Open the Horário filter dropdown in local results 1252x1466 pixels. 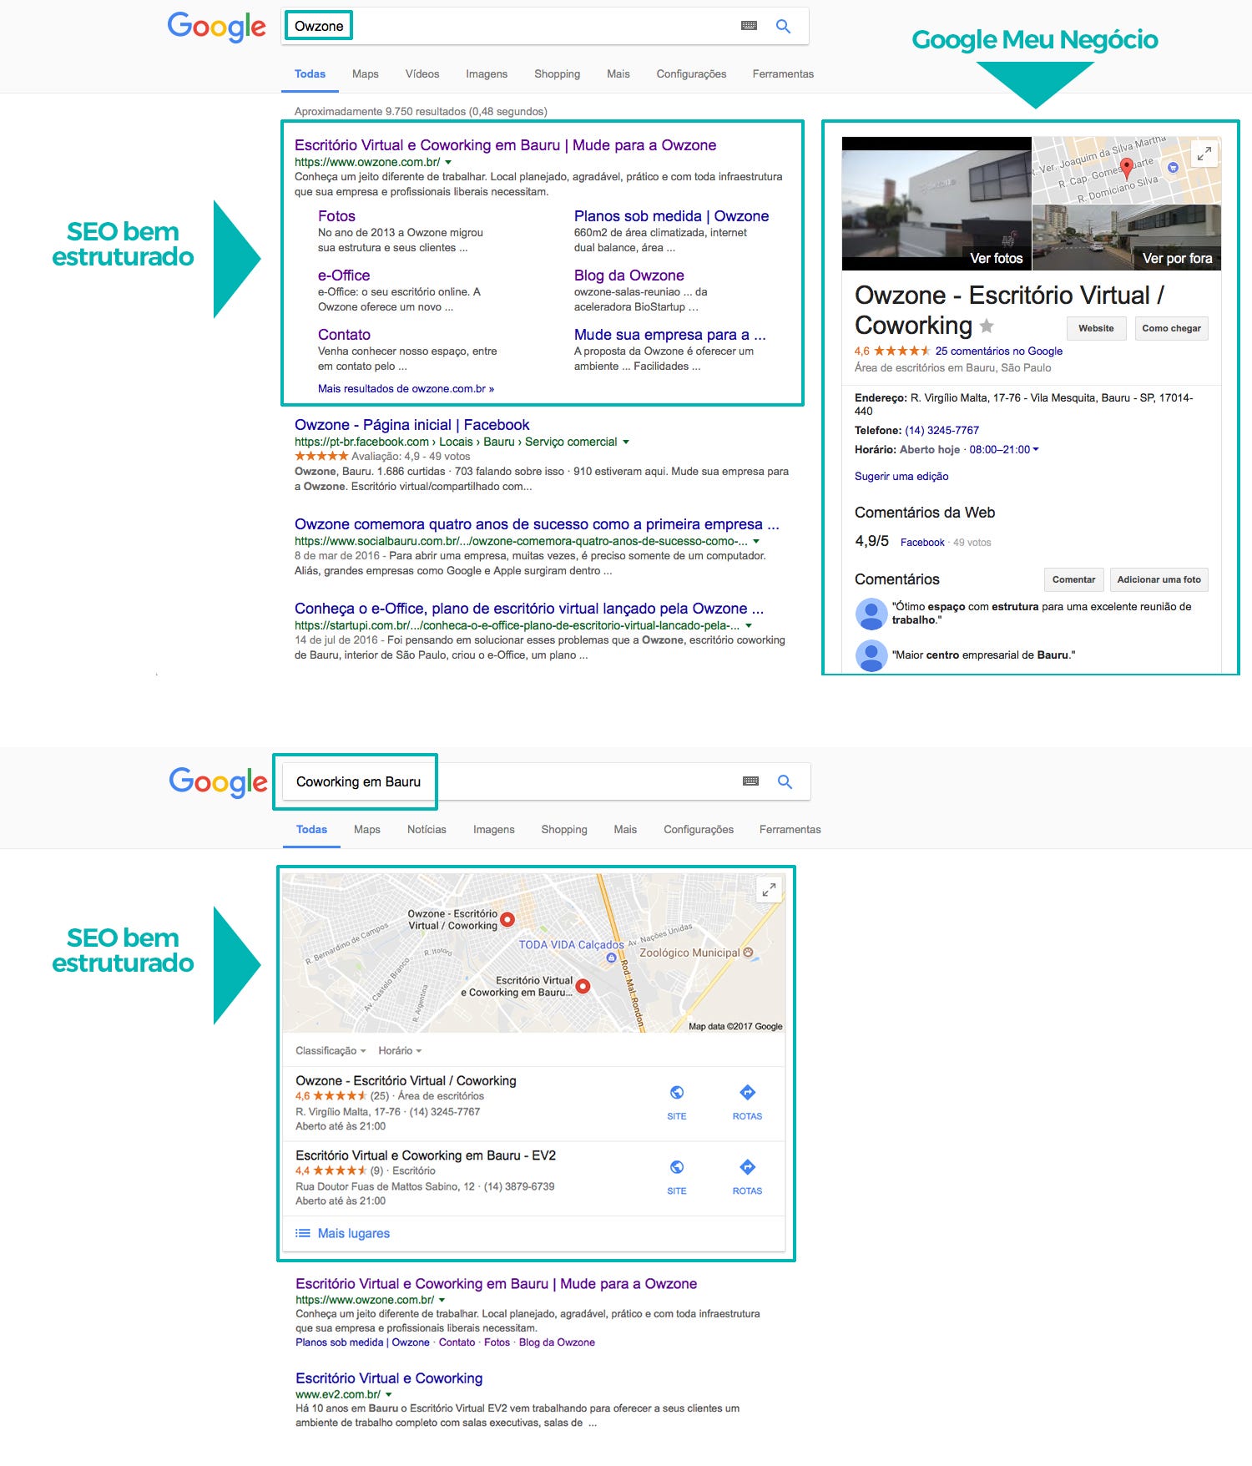coord(400,1051)
